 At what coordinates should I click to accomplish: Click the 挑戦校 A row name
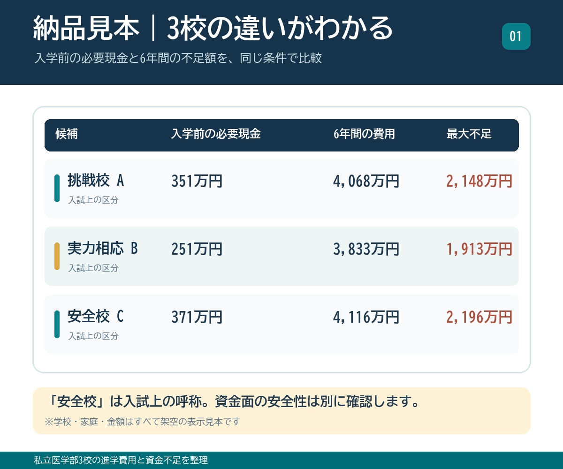pyautogui.click(x=96, y=180)
